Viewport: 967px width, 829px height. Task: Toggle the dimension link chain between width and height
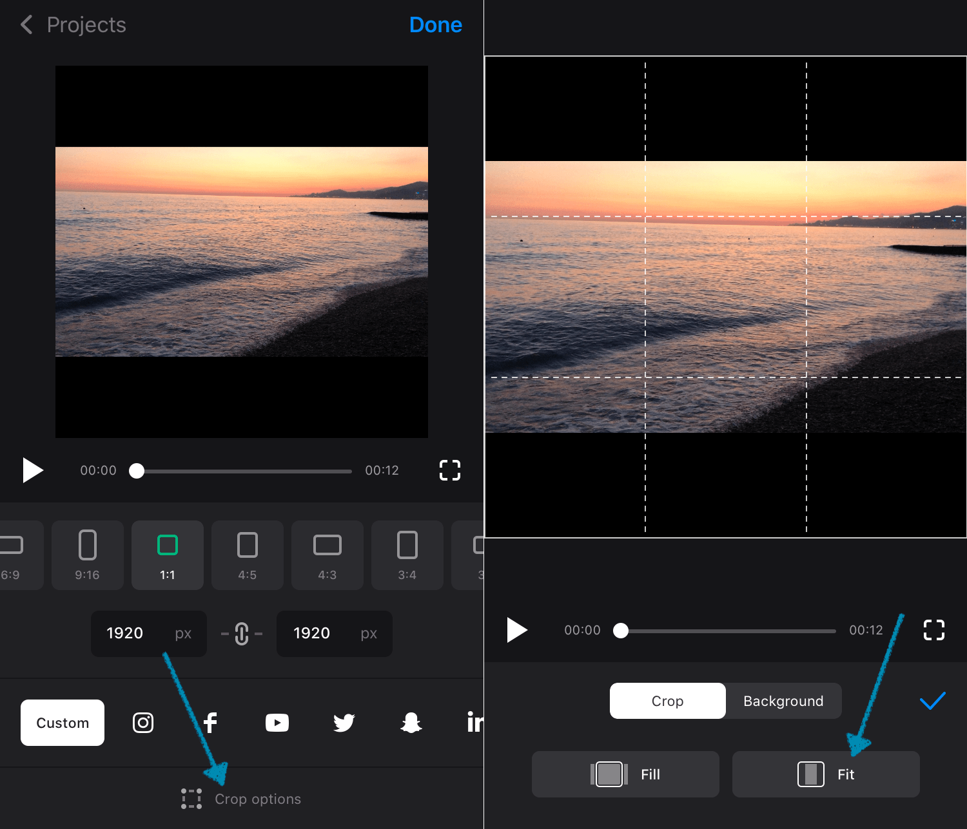coord(240,634)
